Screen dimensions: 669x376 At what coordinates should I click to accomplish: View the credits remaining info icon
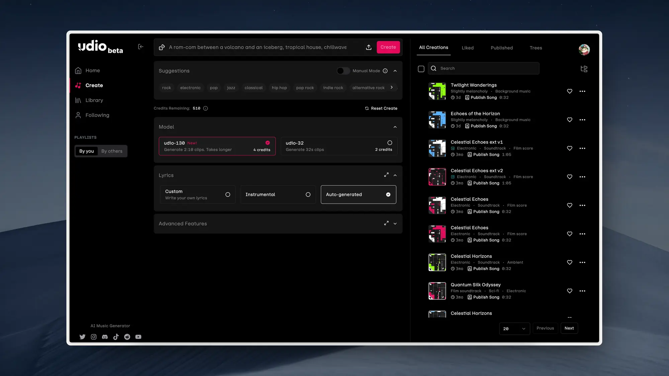pos(205,108)
